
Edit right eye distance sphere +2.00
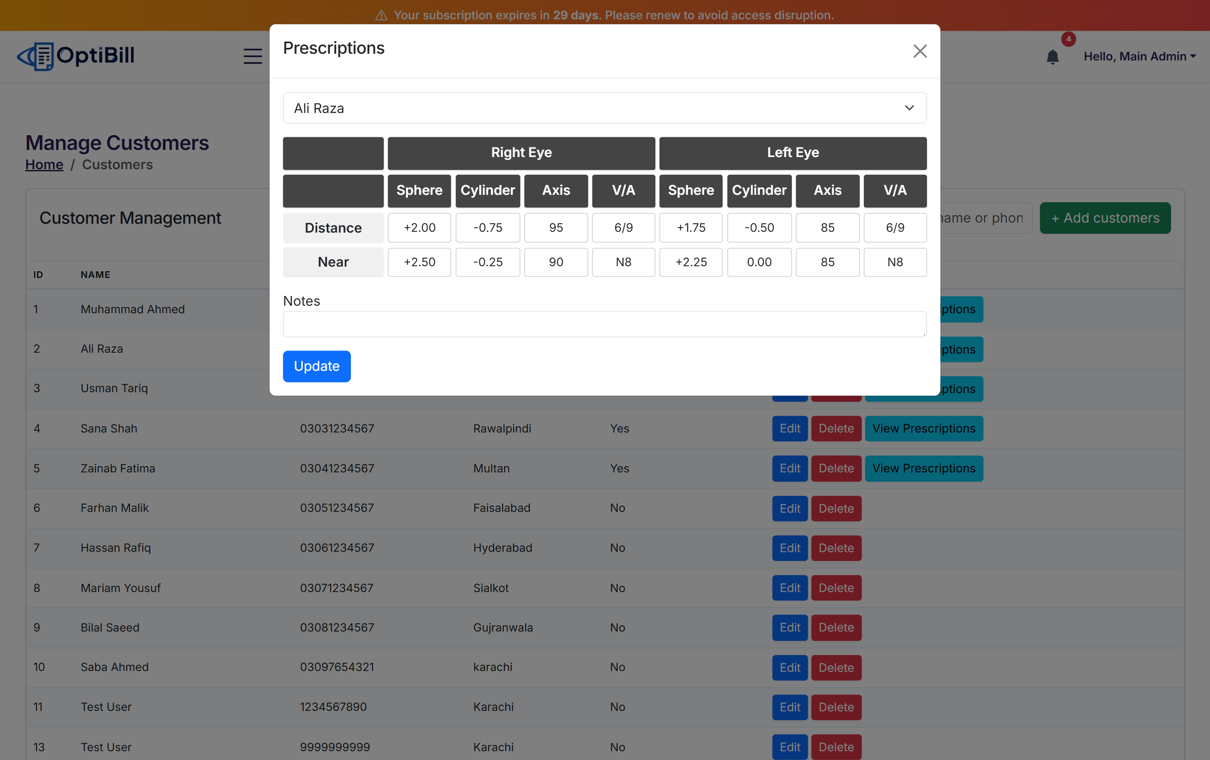[x=420, y=228]
